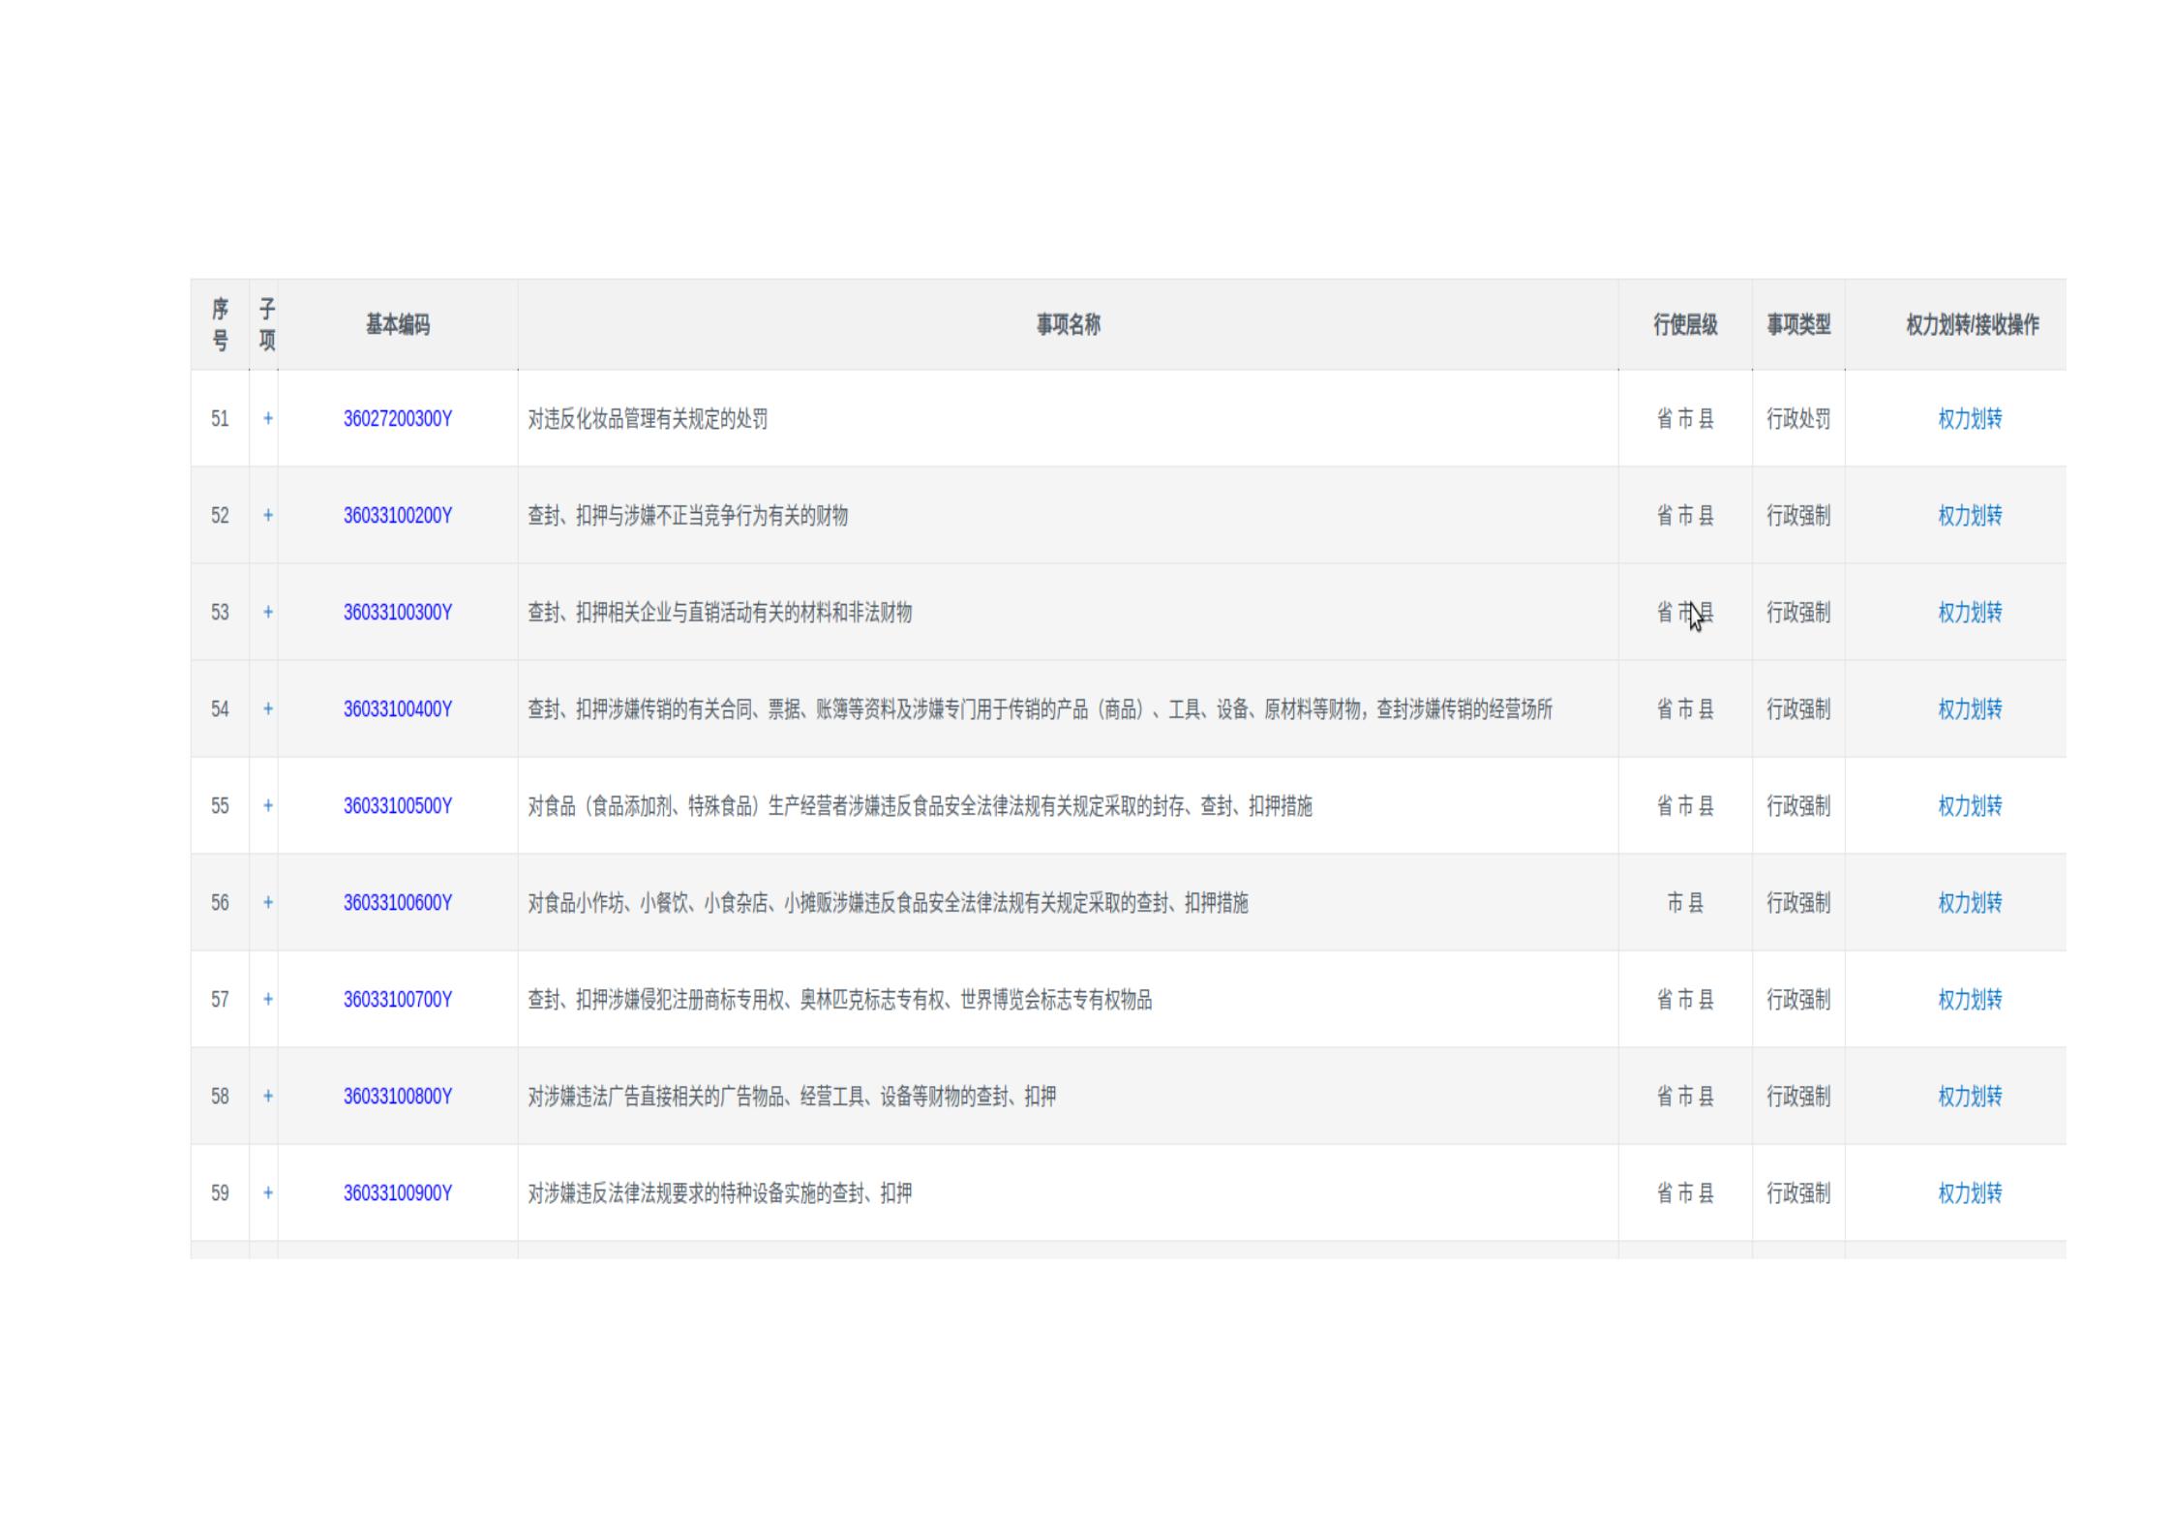Open code link 36033100700Y
The height and width of the screenshot is (1536, 2173).
click(397, 999)
